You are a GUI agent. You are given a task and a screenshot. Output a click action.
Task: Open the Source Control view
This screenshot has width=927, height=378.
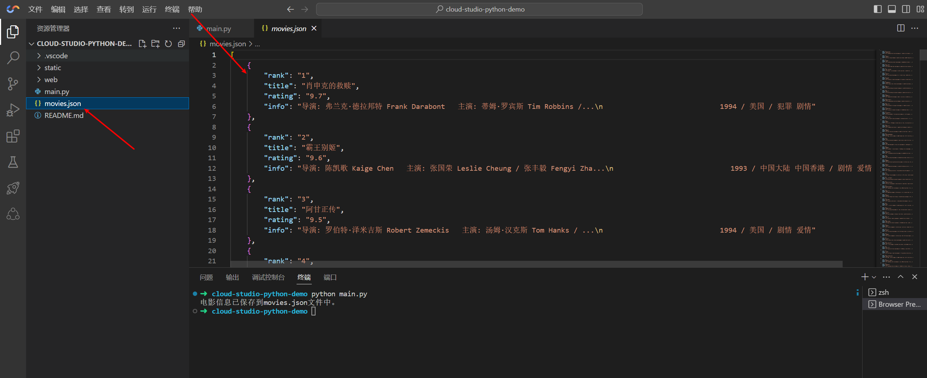coord(13,84)
